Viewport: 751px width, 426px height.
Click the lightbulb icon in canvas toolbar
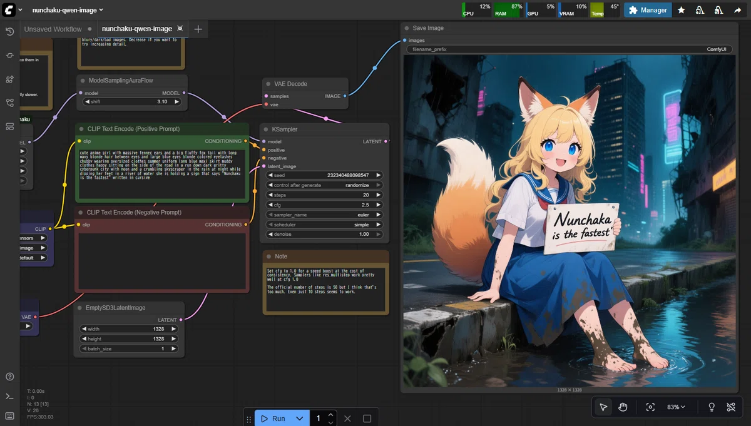click(x=712, y=407)
